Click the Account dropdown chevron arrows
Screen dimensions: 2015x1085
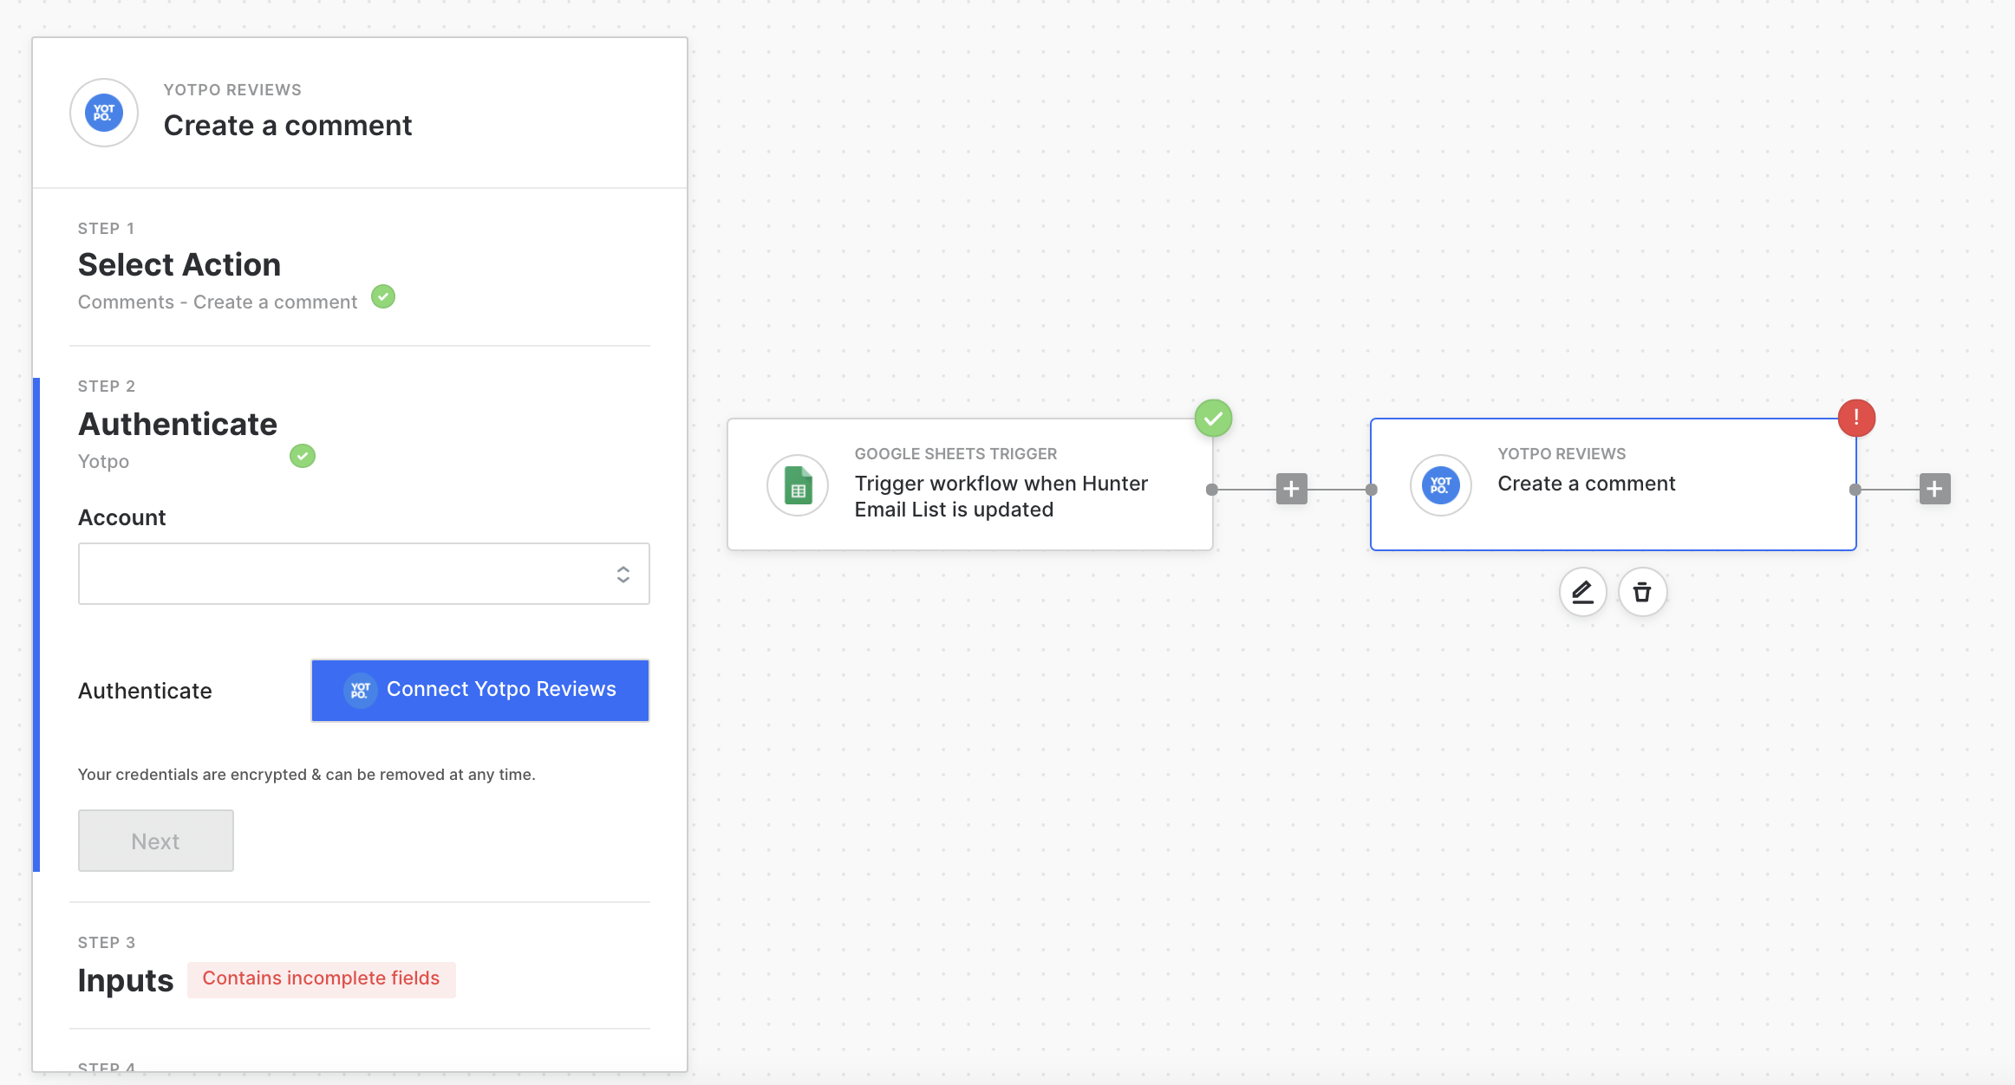(623, 575)
